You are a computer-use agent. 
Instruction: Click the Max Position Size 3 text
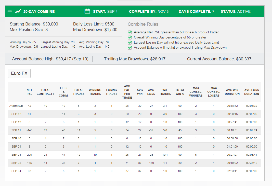[29, 30]
